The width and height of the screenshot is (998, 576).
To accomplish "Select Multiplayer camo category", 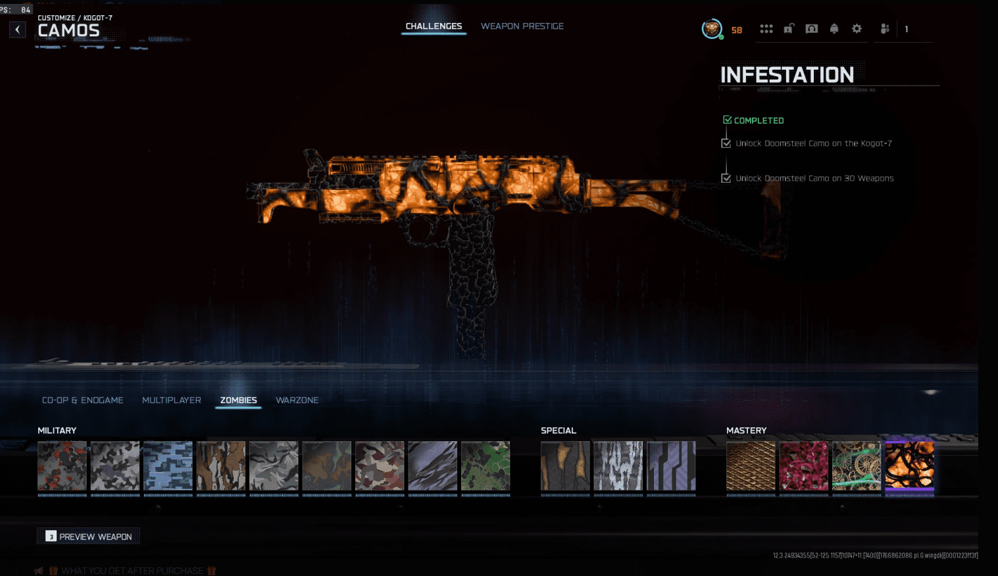I will tap(172, 400).
